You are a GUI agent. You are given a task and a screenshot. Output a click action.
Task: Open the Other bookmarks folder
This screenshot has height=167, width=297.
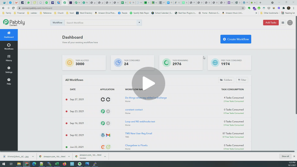tap(270, 13)
